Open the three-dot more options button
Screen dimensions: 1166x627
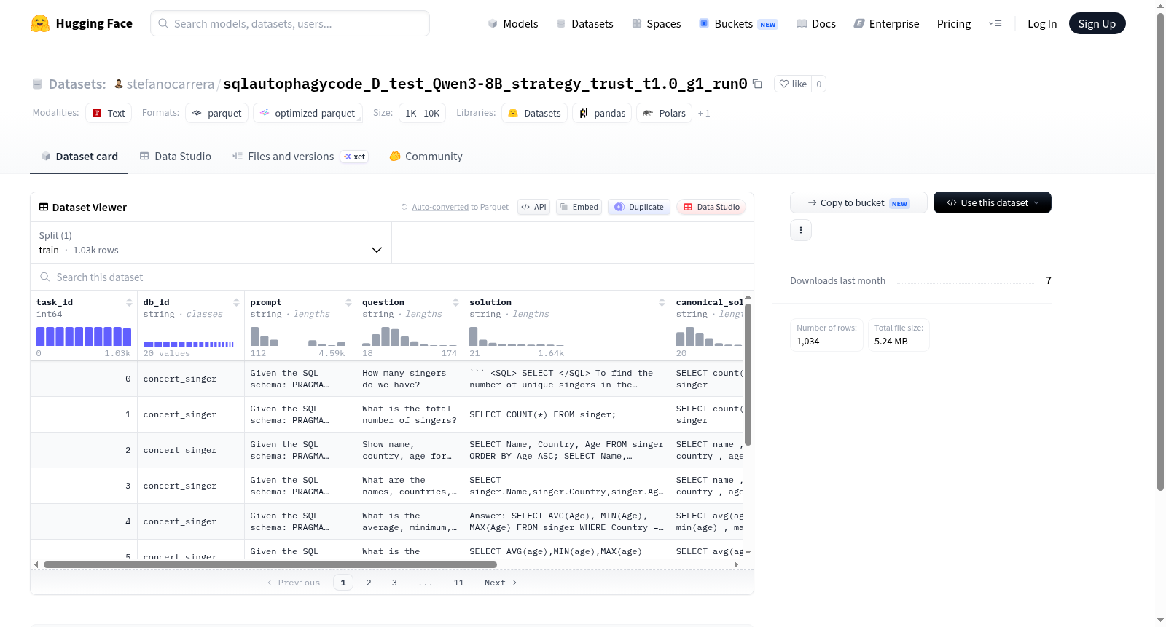coord(801,230)
